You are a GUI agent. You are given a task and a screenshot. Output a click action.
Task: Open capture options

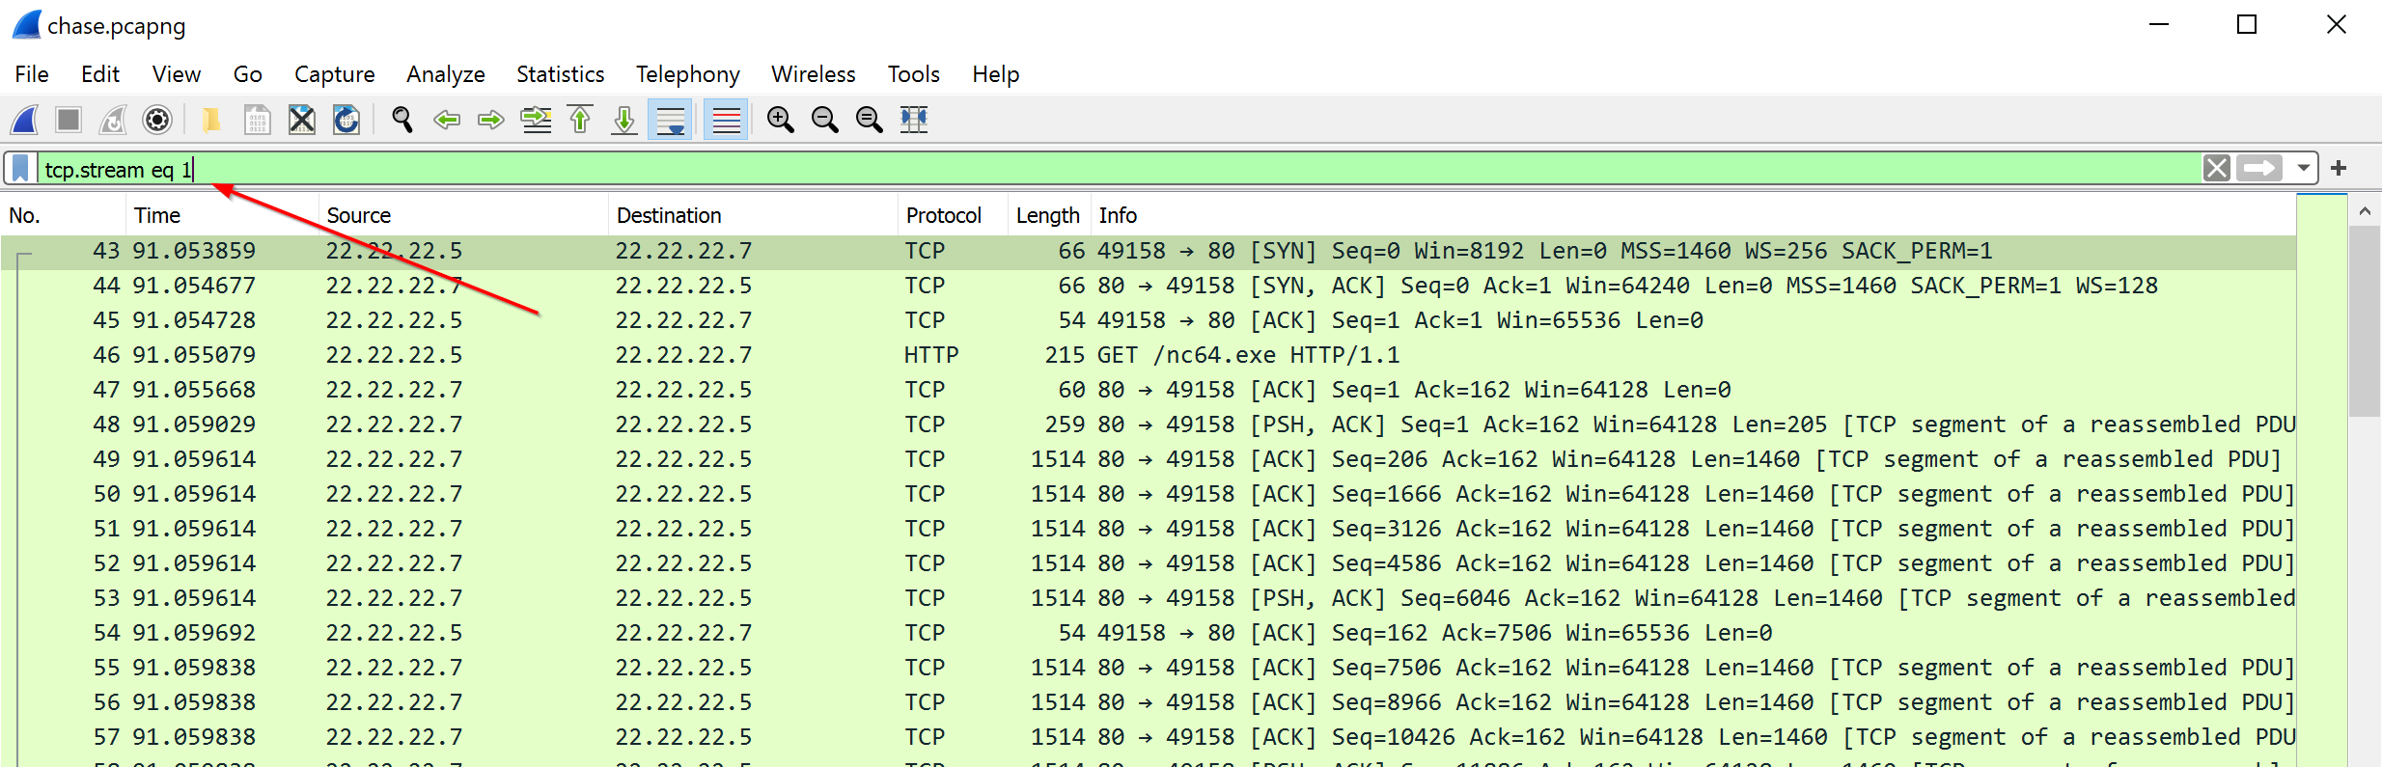tap(157, 120)
